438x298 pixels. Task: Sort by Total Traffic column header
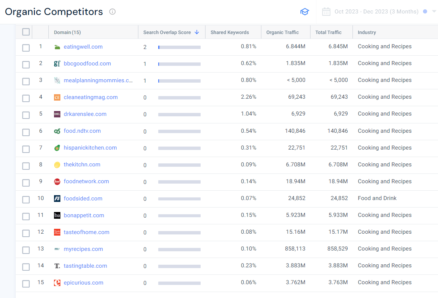point(328,32)
